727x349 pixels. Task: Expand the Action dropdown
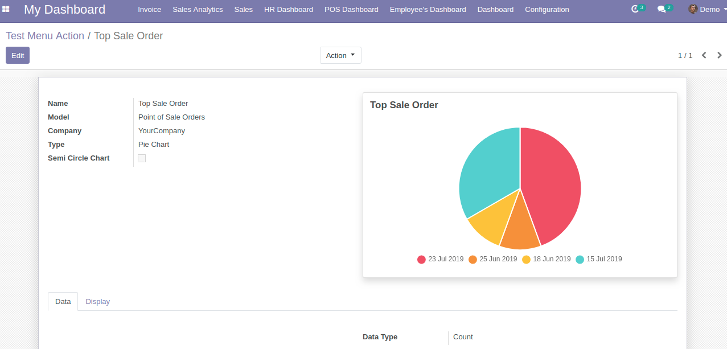click(340, 55)
